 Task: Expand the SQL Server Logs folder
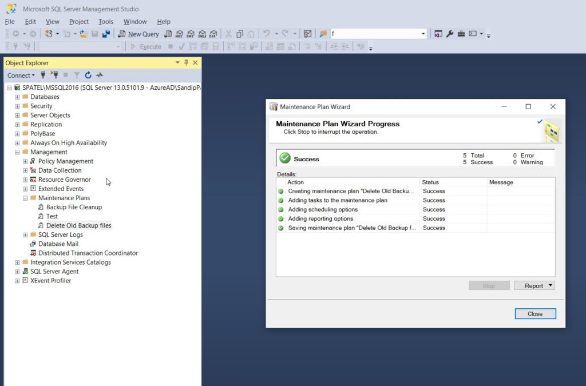(x=25, y=235)
